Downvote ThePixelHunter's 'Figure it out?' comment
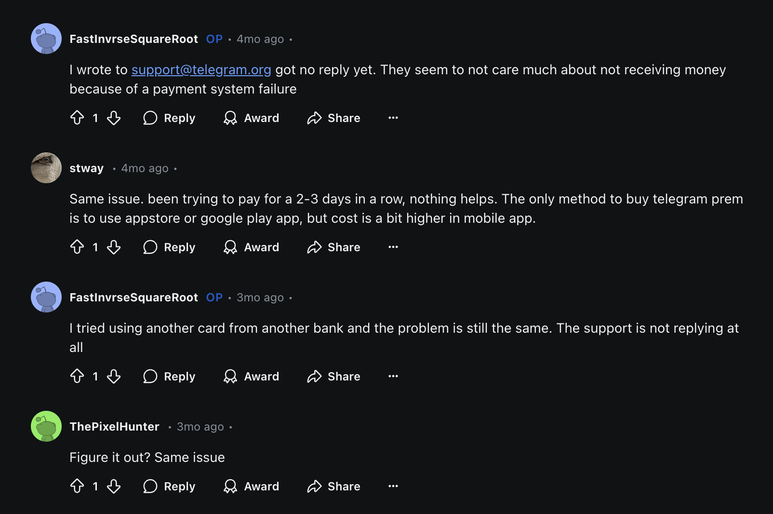The width and height of the screenshot is (773, 514). [114, 486]
